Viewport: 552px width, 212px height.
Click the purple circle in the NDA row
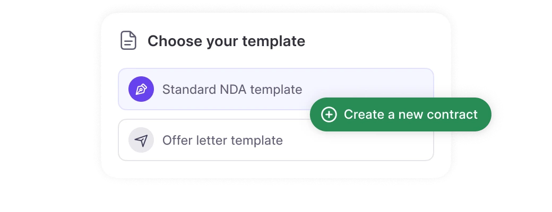(x=141, y=89)
